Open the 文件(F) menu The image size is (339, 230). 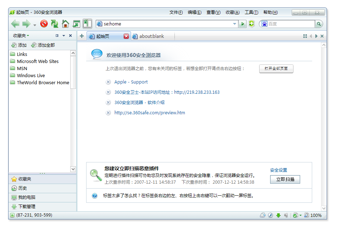click(176, 12)
